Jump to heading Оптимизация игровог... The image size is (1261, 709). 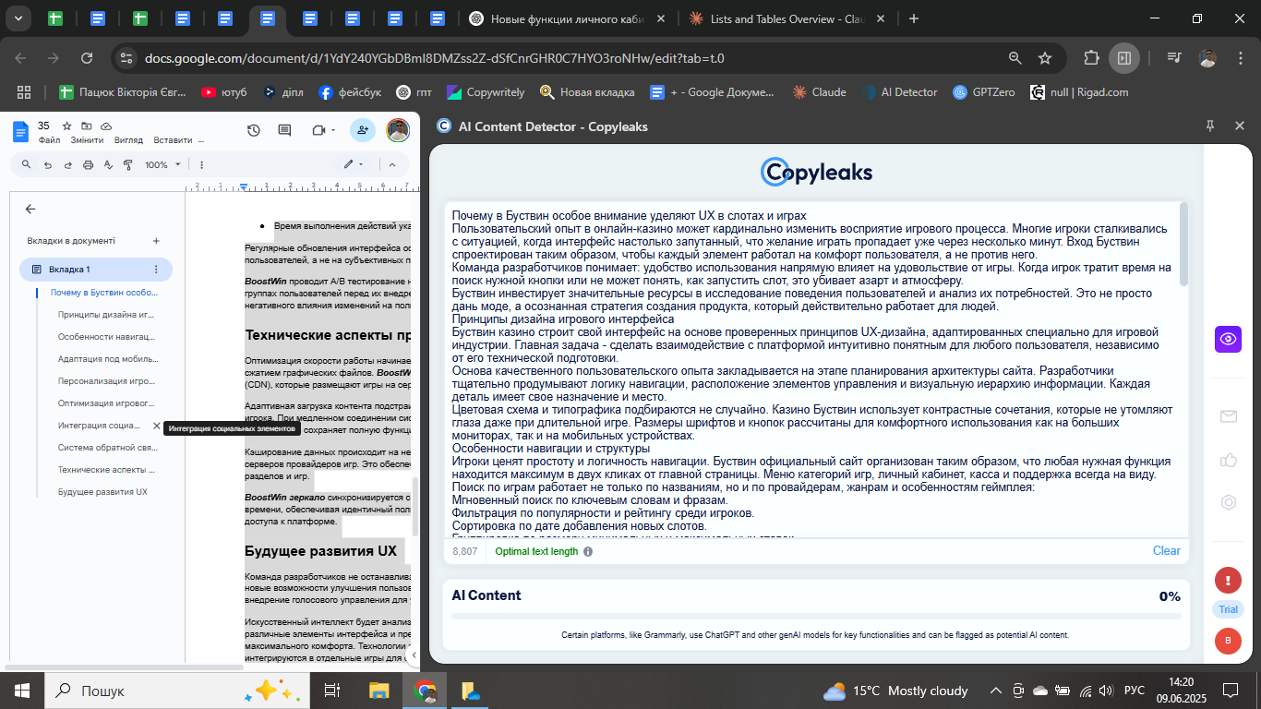pyautogui.click(x=107, y=403)
